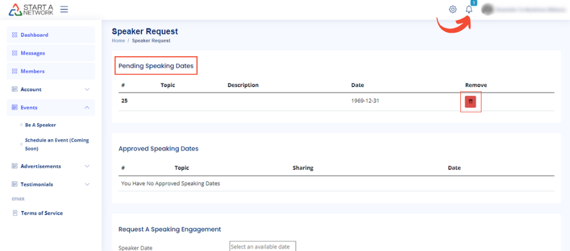Image resolution: width=570 pixels, height=251 pixels.
Task: Click the Dashboard grid icon
Action: [15, 35]
